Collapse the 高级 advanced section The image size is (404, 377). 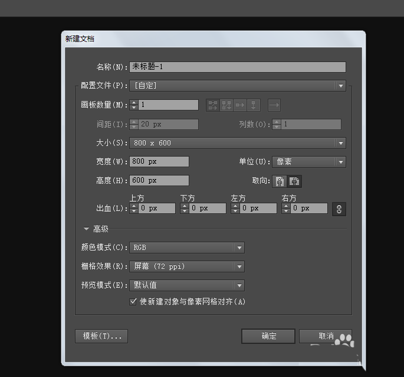(x=86, y=229)
